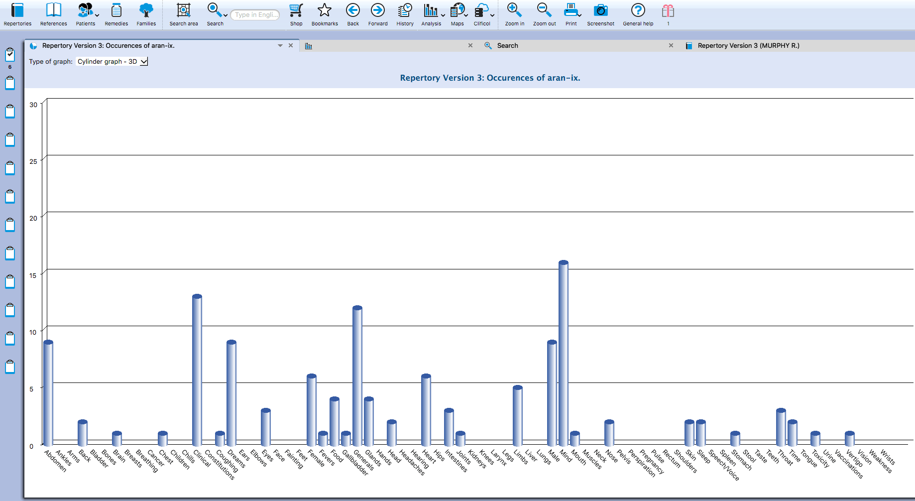Zoom out of the graph
The height and width of the screenshot is (501, 915).
coord(544,14)
